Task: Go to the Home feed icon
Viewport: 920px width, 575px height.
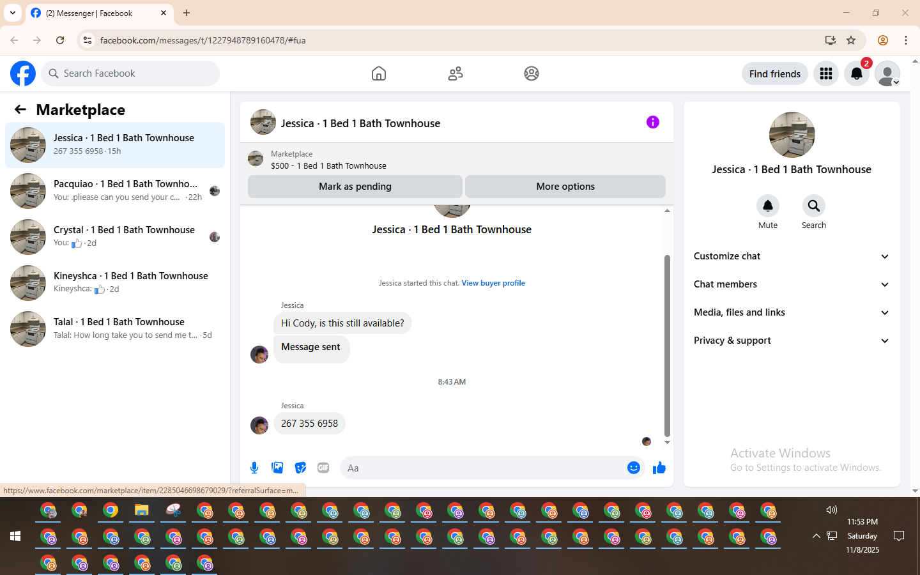Action: [x=379, y=73]
